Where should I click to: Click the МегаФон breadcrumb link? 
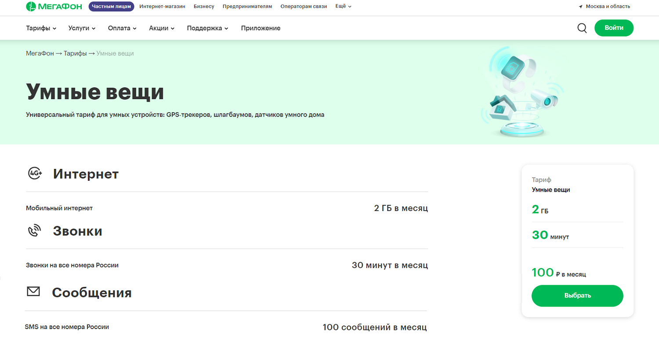coord(40,54)
